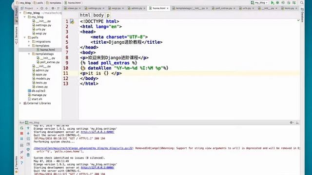Collapse the templates folder

coord(29,46)
